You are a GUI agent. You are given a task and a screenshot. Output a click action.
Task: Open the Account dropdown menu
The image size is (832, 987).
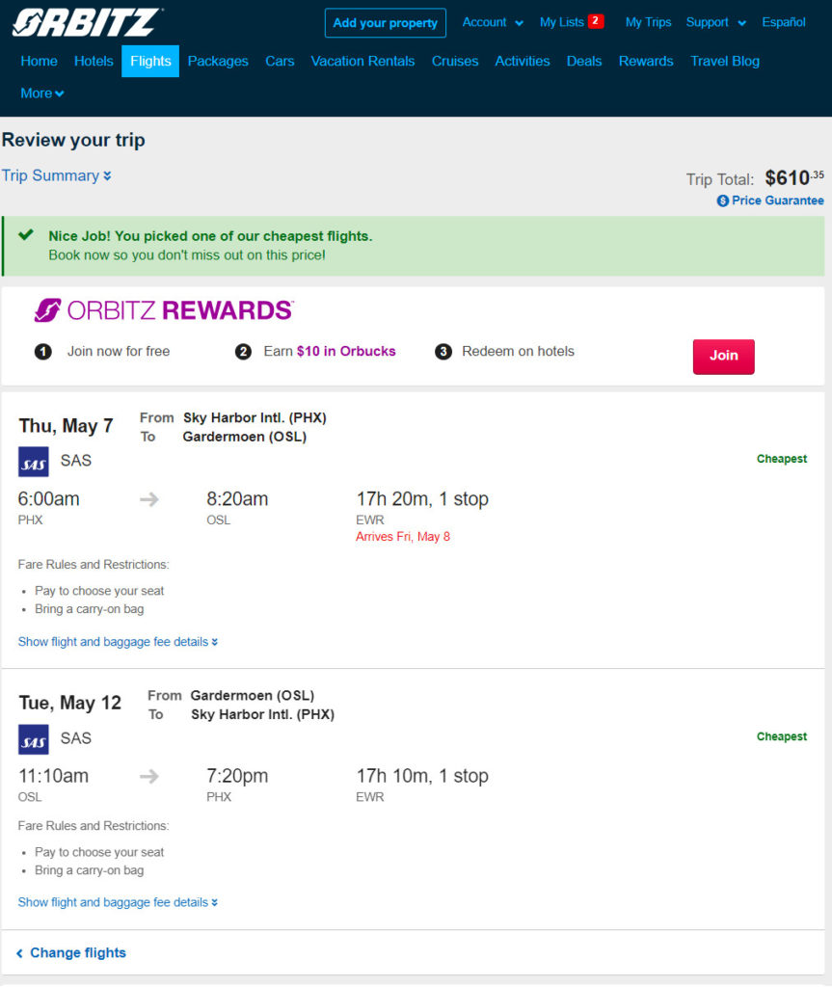493,23
